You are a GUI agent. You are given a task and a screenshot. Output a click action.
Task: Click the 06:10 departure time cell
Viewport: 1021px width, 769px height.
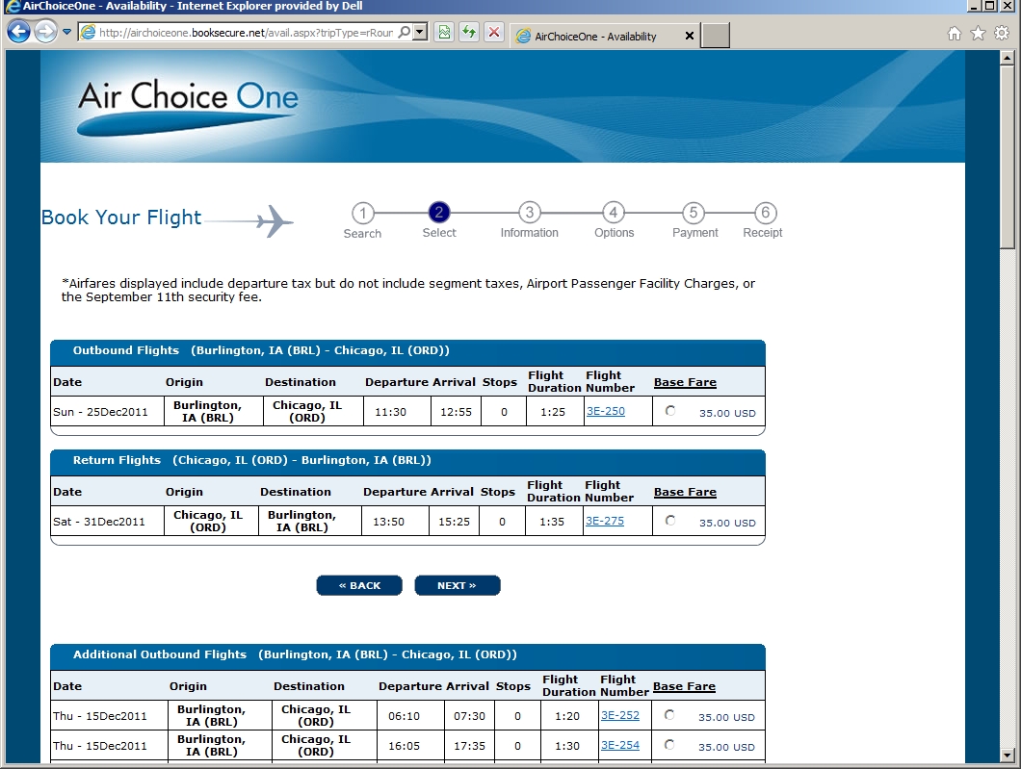pos(410,716)
